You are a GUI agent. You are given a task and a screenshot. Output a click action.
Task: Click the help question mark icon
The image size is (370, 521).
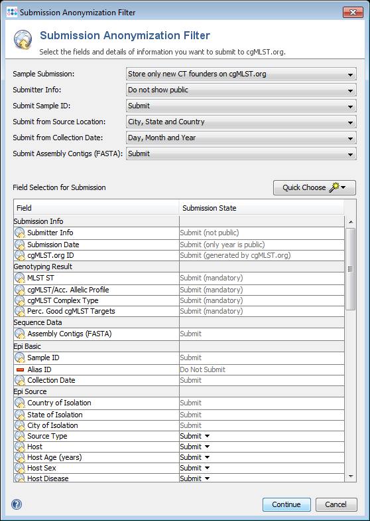point(16,504)
